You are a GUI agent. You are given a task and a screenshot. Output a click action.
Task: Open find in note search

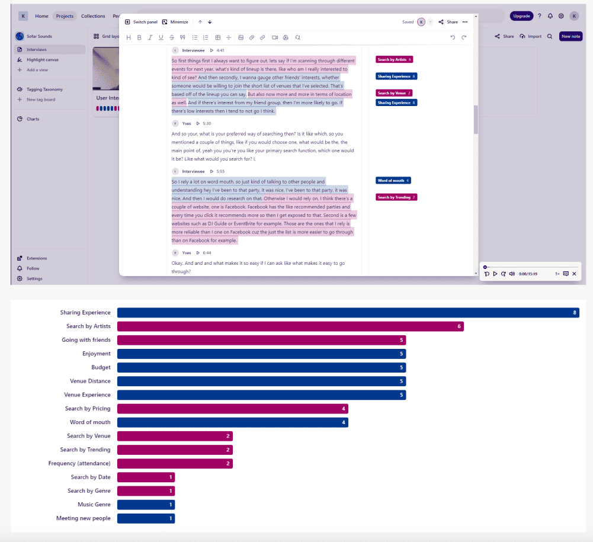click(298, 37)
